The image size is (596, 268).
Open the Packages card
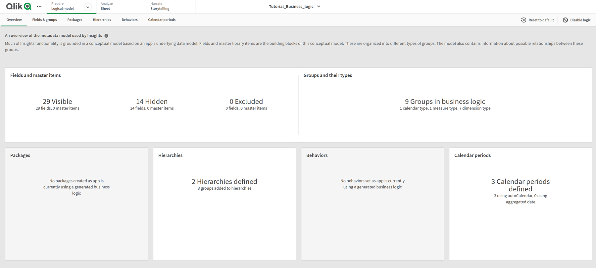[x=76, y=204]
